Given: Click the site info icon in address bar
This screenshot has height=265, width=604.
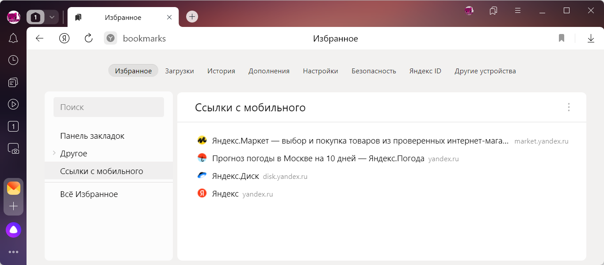Looking at the screenshot, I should click(111, 38).
